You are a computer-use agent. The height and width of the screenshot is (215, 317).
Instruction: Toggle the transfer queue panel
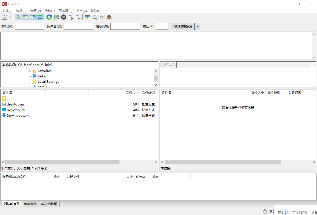[x=40, y=17]
